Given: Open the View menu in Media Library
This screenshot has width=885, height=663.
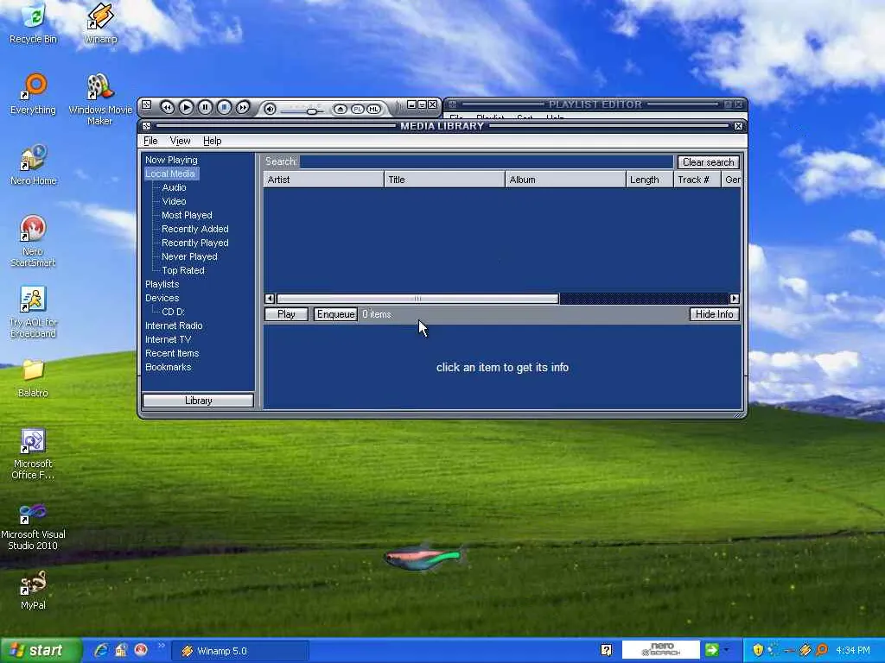Looking at the screenshot, I should click(x=180, y=141).
